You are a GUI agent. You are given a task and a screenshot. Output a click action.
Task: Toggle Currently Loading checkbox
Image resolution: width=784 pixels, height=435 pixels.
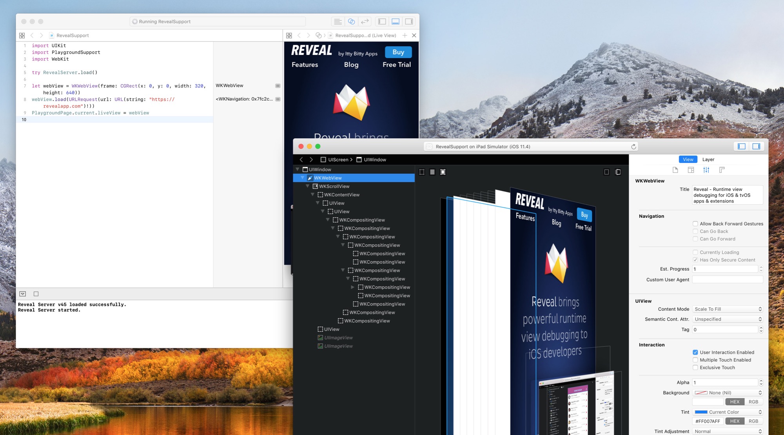(695, 252)
